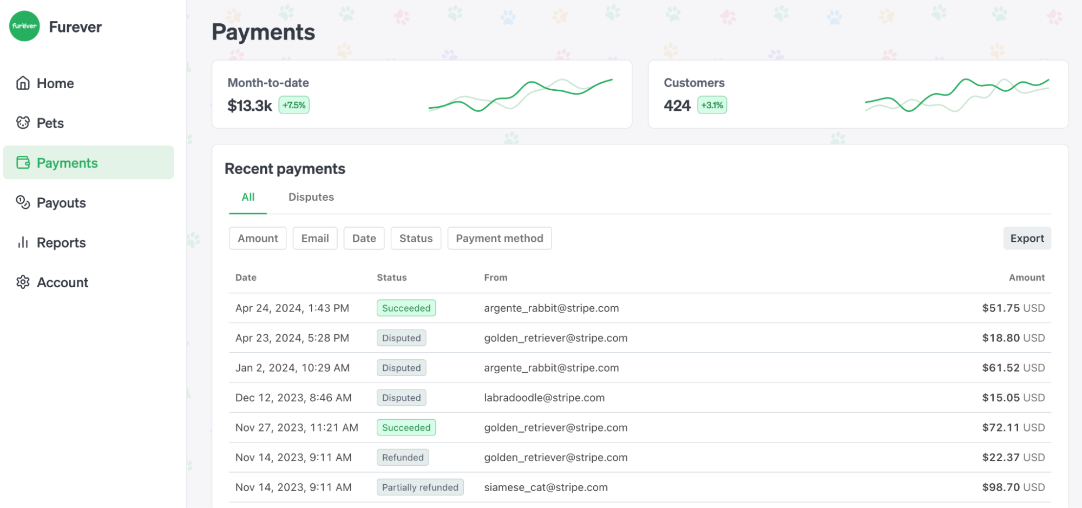Image resolution: width=1082 pixels, height=508 pixels.
Task: Open the Date filter
Action: click(364, 238)
